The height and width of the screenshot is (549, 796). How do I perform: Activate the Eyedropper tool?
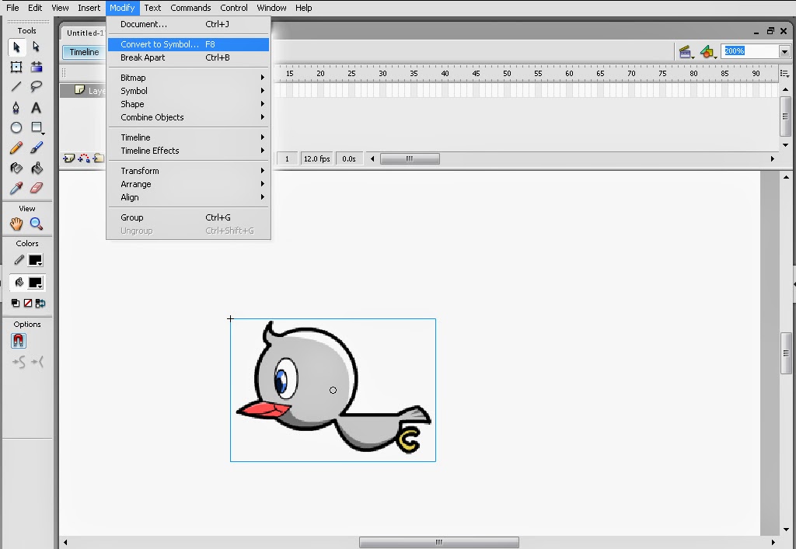(16, 188)
